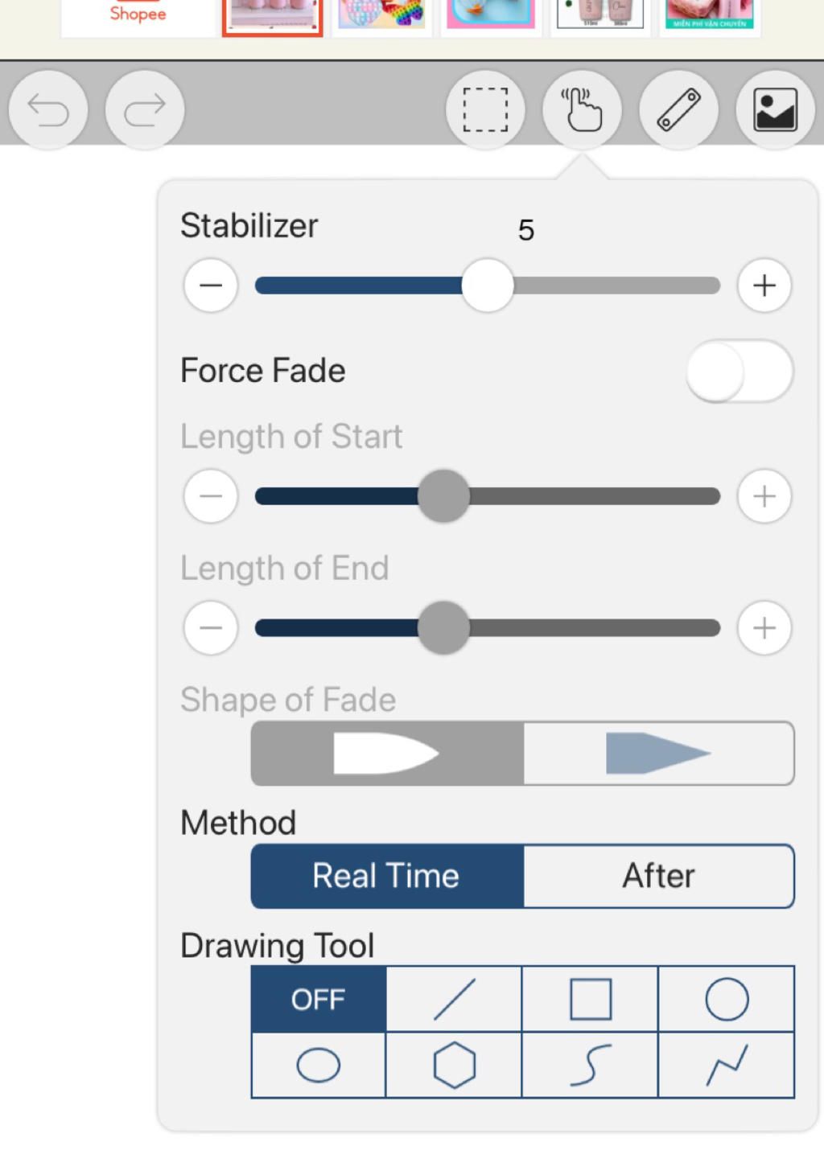Select the ellipse drawing tool

(319, 1066)
